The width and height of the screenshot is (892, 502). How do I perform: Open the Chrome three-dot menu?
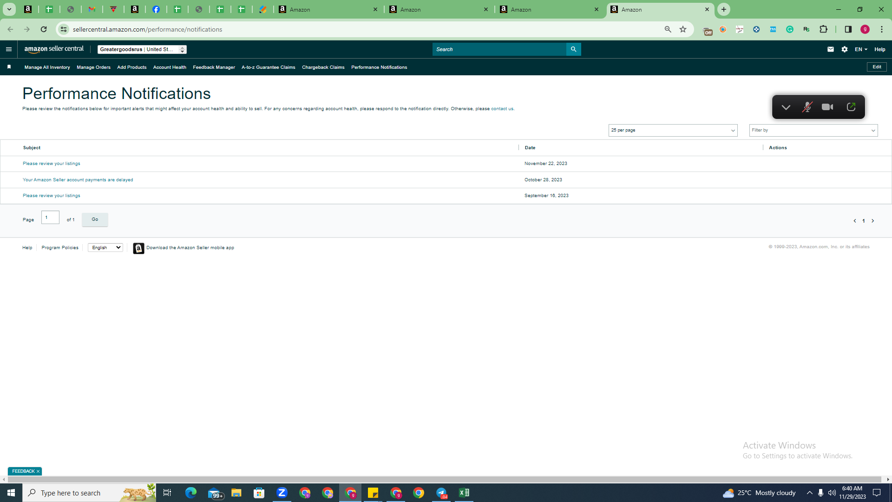pos(882,29)
